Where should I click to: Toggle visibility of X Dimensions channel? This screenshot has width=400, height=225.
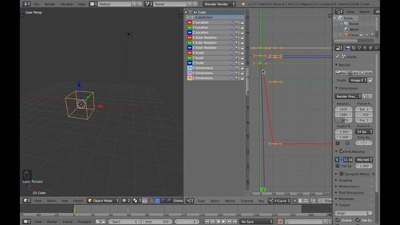(x=189, y=68)
